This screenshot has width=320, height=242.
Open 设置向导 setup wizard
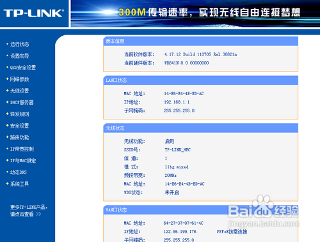[19, 56]
